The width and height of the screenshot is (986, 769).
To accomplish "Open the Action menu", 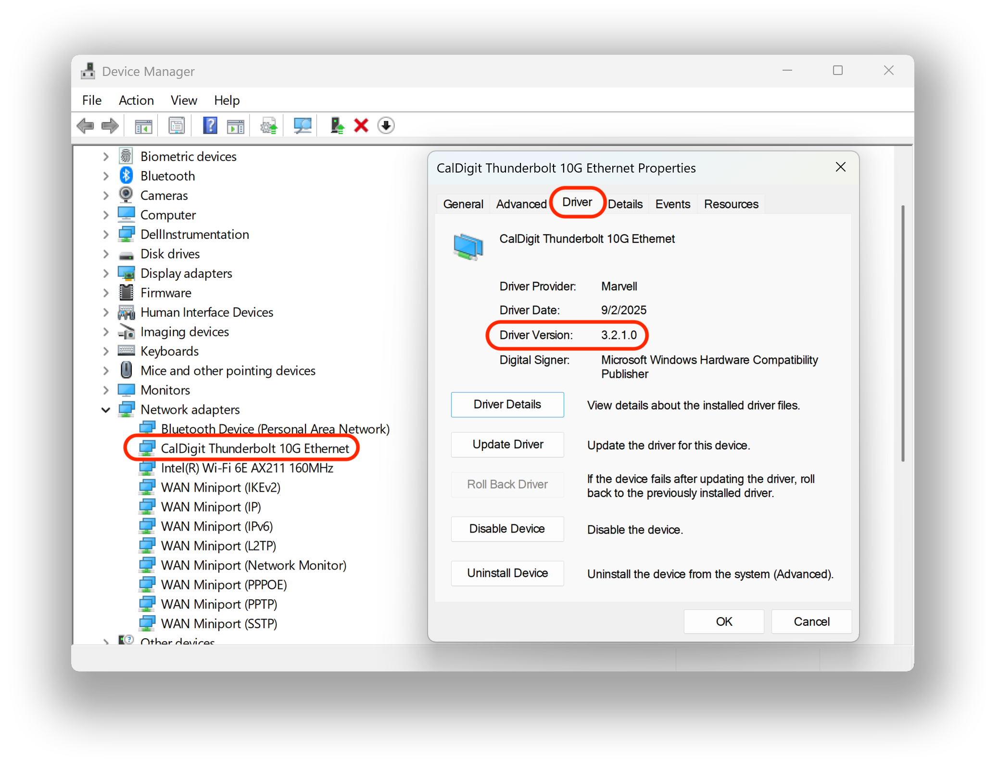I will pyautogui.click(x=136, y=100).
